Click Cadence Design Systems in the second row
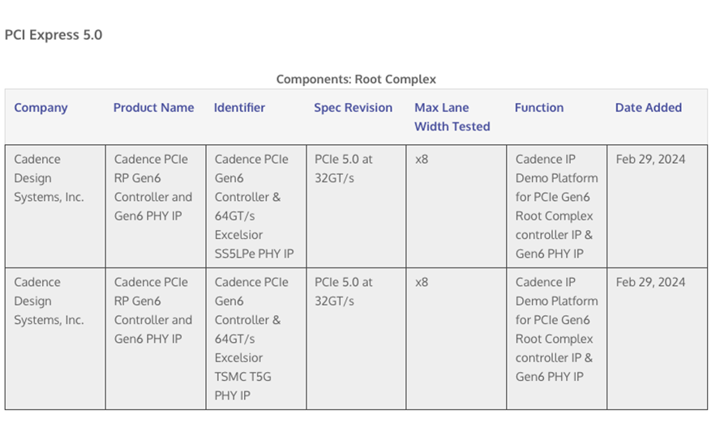 click(49, 301)
